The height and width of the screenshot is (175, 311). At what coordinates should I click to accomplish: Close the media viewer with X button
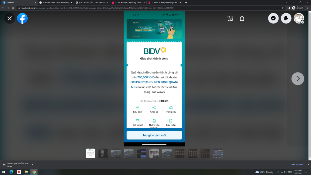pos(9,19)
